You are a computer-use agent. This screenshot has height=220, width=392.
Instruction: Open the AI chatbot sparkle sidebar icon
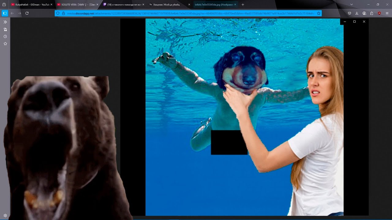click(x=5, y=22)
